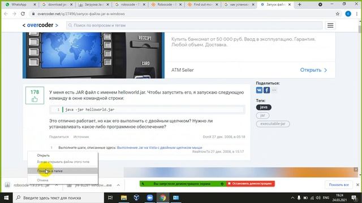Open the blue app icon next to Chrome on taskbar
This screenshot has width=362, height=203.
coord(176,198)
